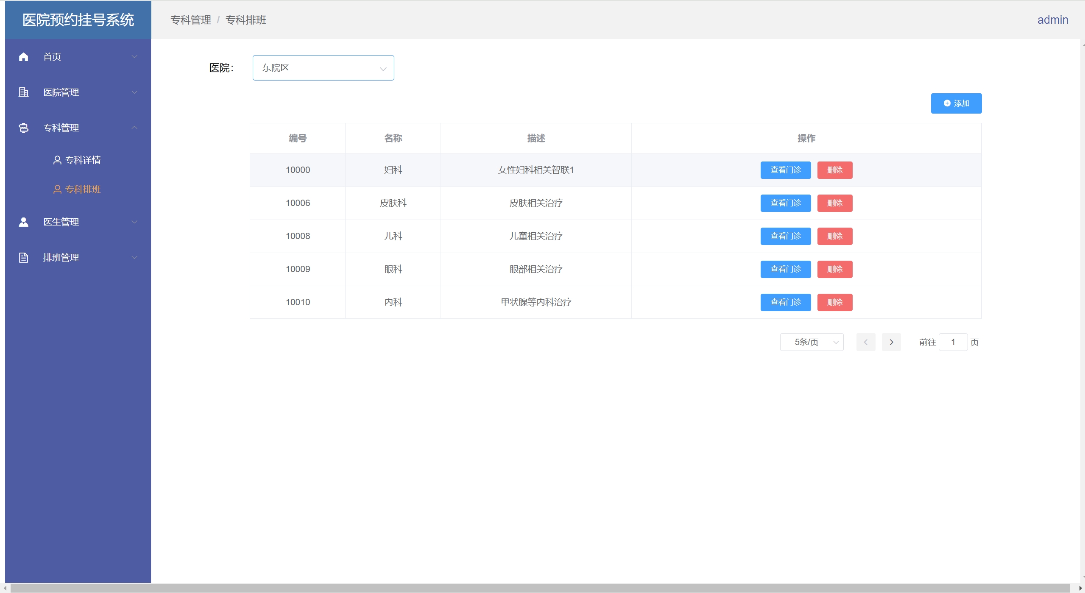The height and width of the screenshot is (593, 1085).
Task: Collapse the 专科管理 menu chevron
Action: point(134,128)
